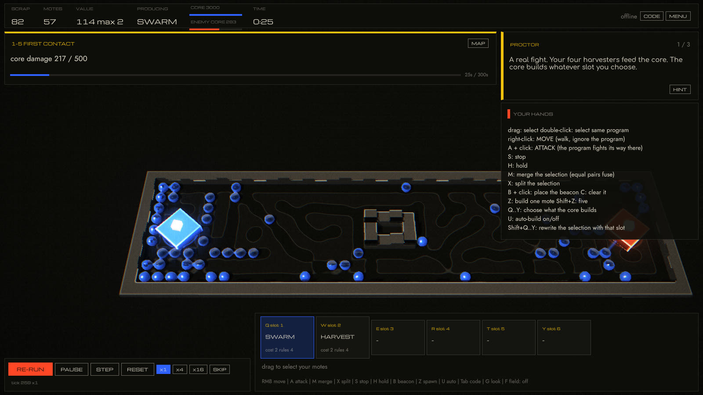Choose the empty E slot 3
Viewport: 703px width, 395px height.
click(x=398, y=338)
